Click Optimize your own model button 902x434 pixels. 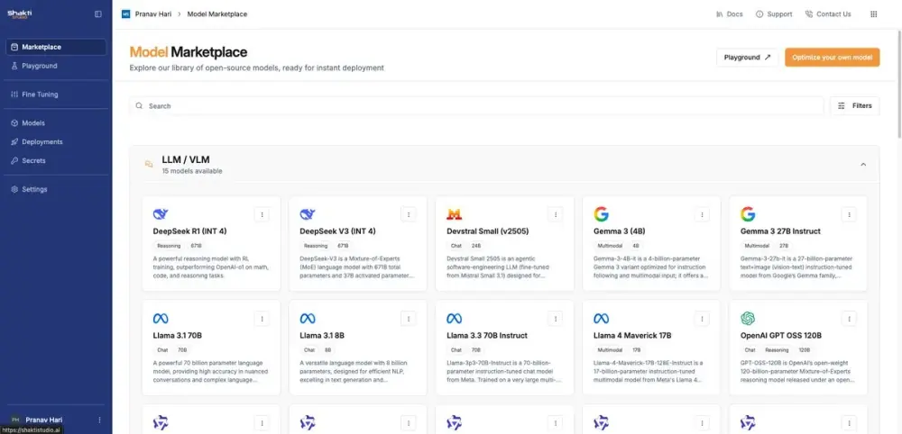pos(832,58)
